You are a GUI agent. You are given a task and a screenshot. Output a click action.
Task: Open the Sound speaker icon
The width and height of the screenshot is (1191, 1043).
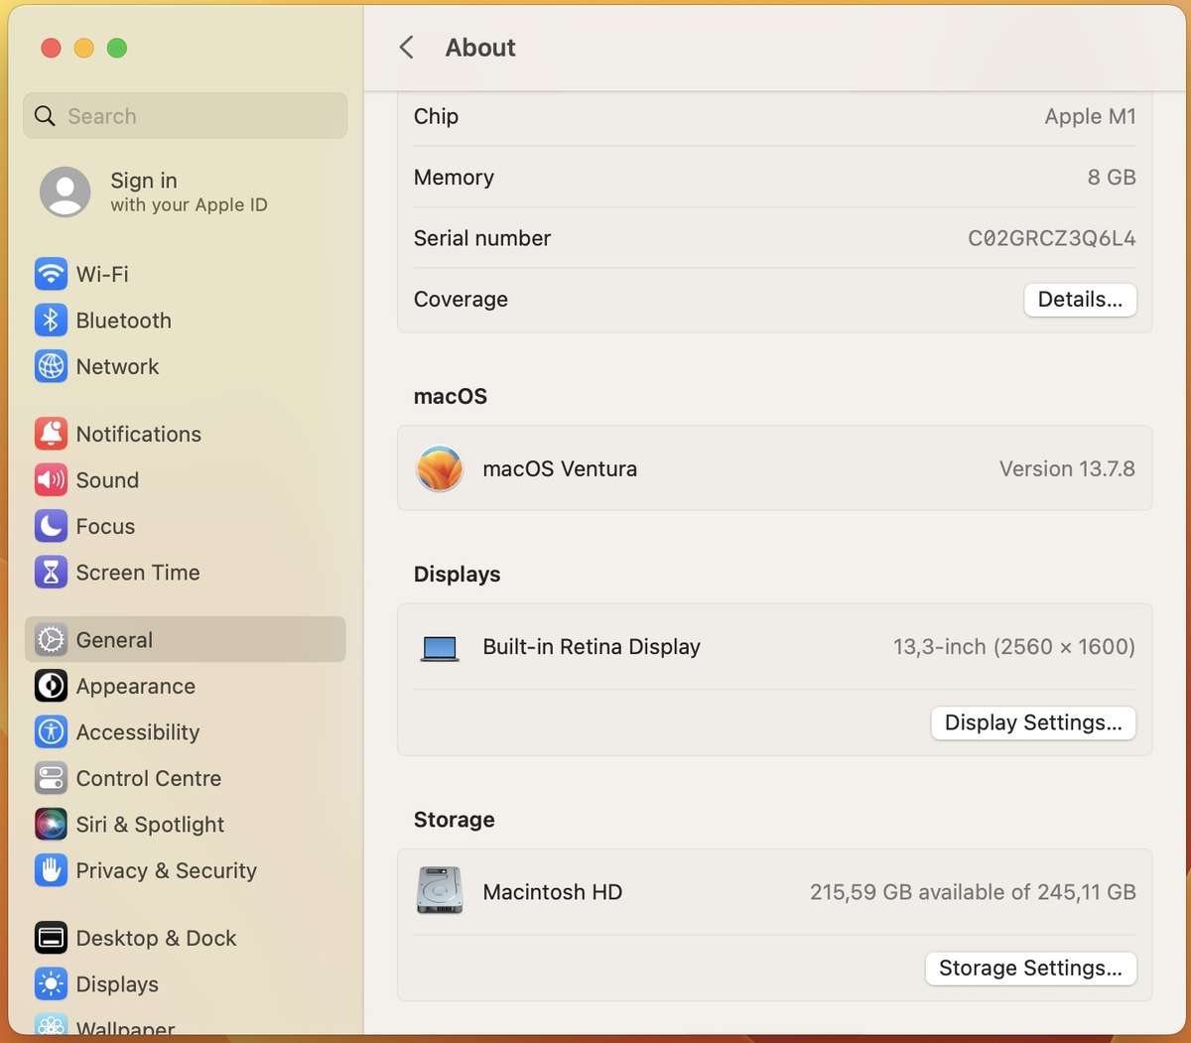point(51,480)
